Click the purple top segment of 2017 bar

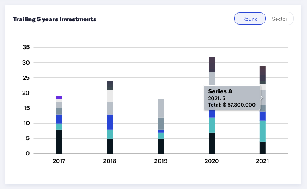pyautogui.click(x=59, y=98)
